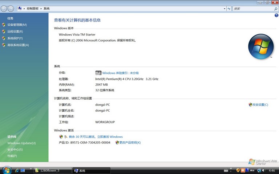Click the orange tray icon
The width and height of the screenshot is (279, 174).
coord(243,170)
